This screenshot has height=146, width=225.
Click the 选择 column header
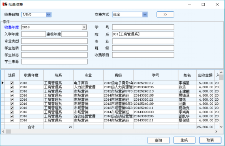(x=12, y=75)
